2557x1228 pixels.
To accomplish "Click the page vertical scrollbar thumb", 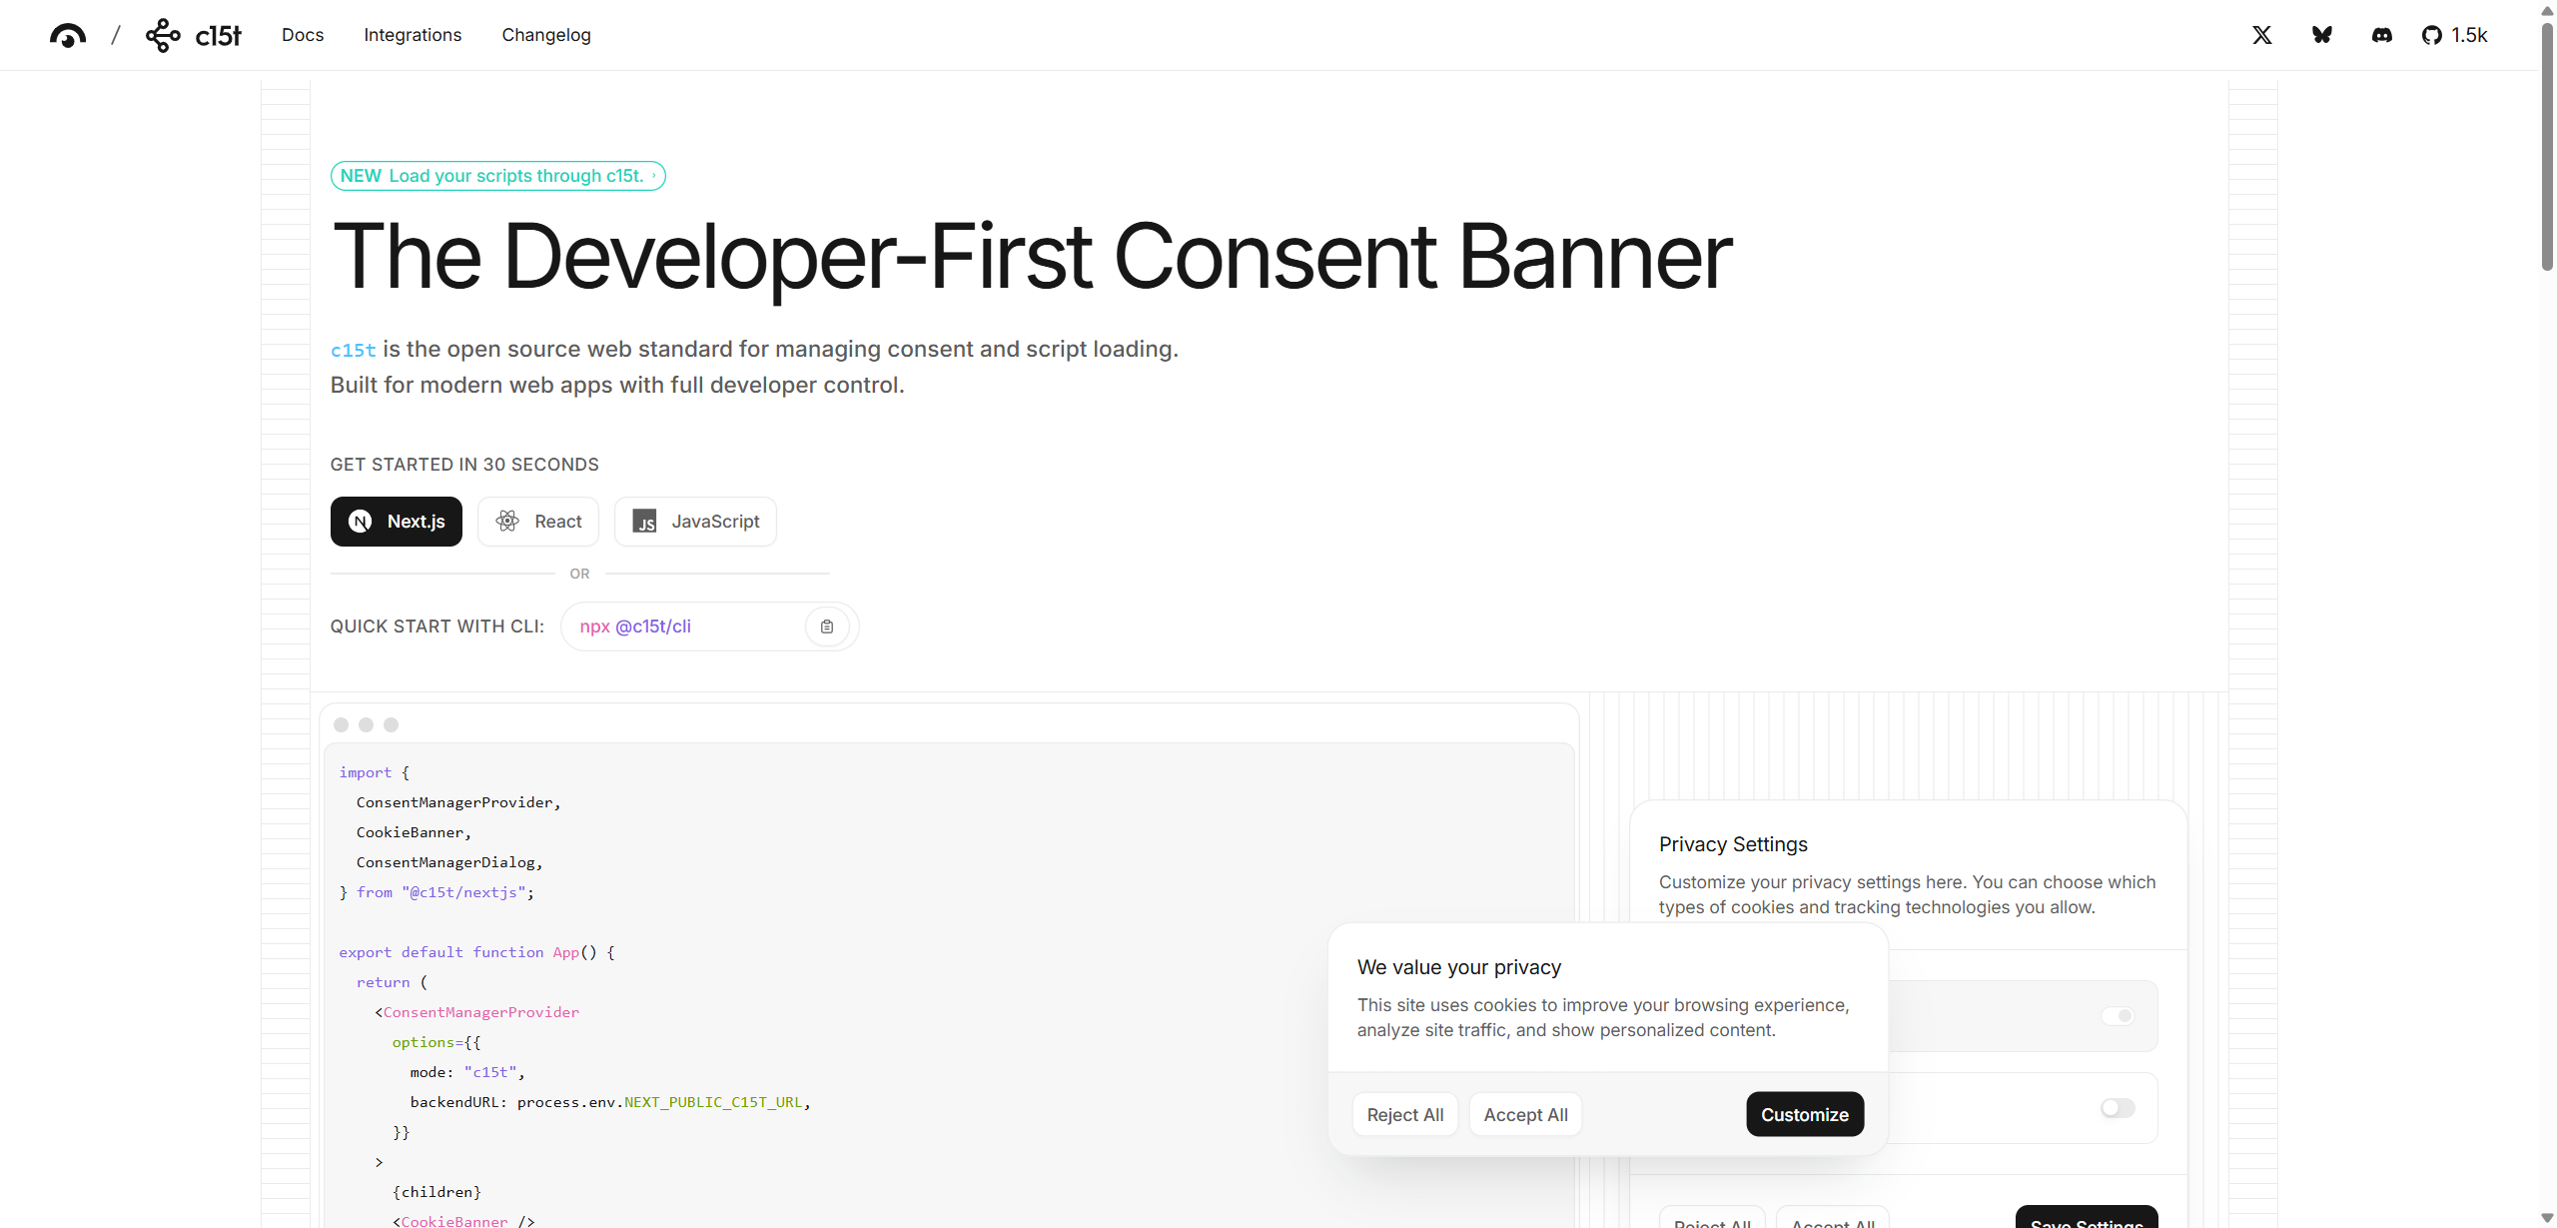I will pos(2546,145).
